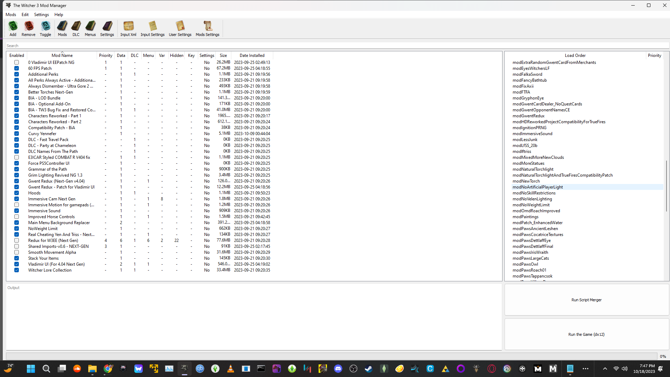Open the terminal icon in taskbar
The height and width of the screenshot is (377, 670).
(x=261, y=369)
